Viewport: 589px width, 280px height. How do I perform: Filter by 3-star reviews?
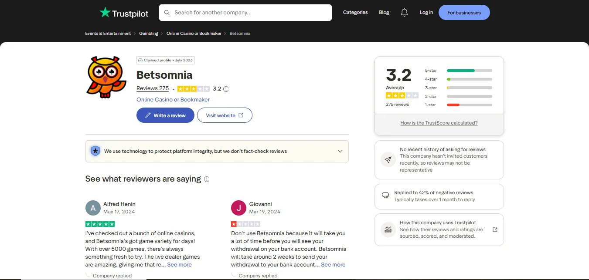click(x=458, y=88)
